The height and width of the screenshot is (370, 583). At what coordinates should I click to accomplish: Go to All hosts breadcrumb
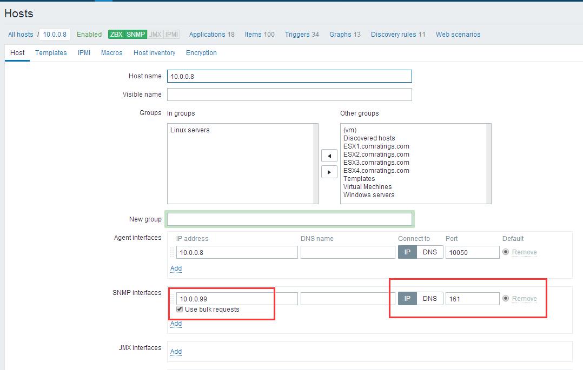click(21, 34)
